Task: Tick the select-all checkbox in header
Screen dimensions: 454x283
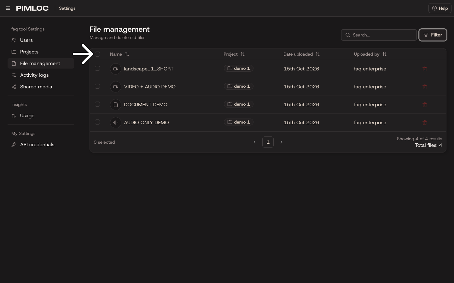Action: click(x=97, y=54)
